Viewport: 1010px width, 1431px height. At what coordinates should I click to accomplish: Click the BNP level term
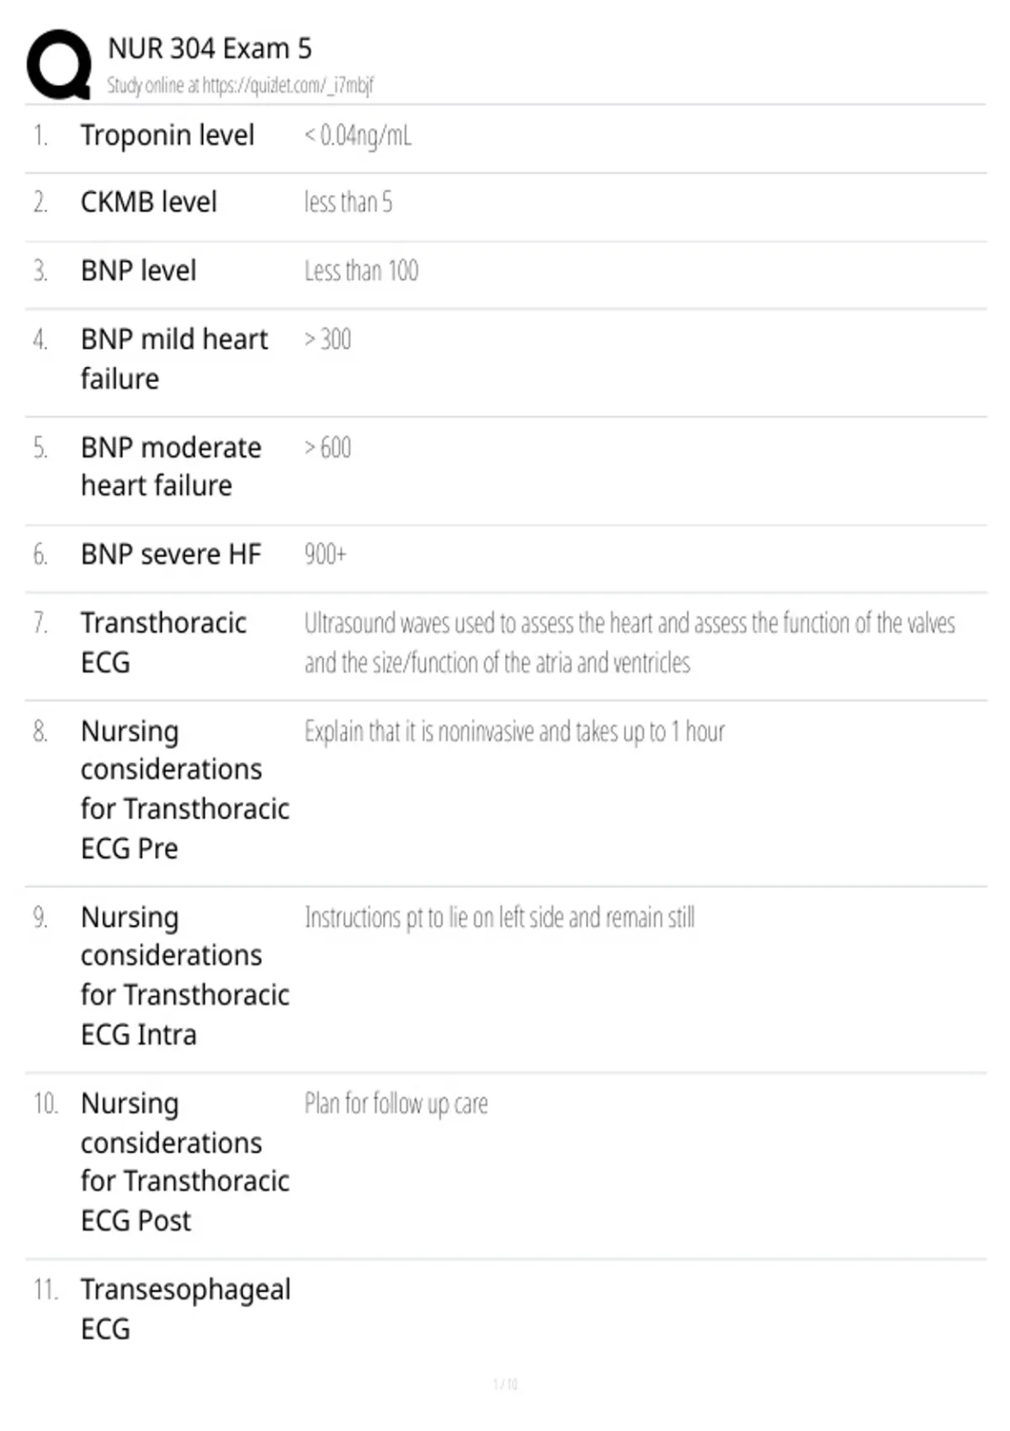tap(139, 271)
